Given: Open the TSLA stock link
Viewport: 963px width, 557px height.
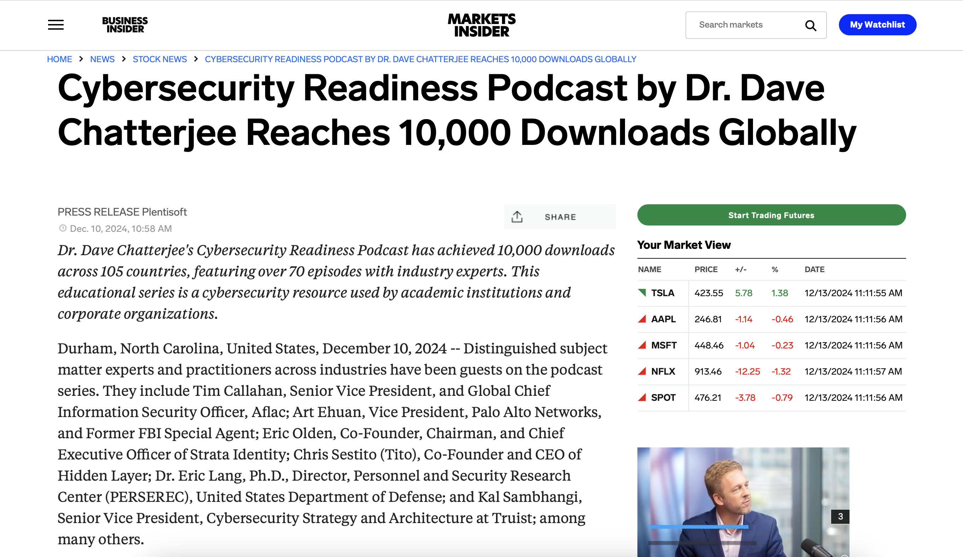Looking at the screenshot, I should tap(663, 293).
